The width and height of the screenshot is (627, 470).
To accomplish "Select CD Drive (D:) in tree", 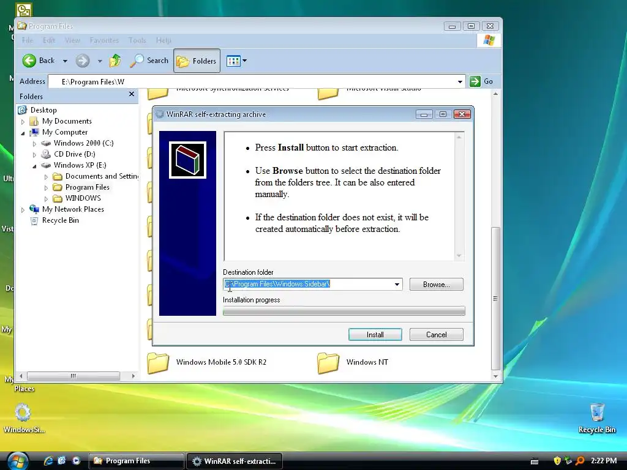I will 74,154.
